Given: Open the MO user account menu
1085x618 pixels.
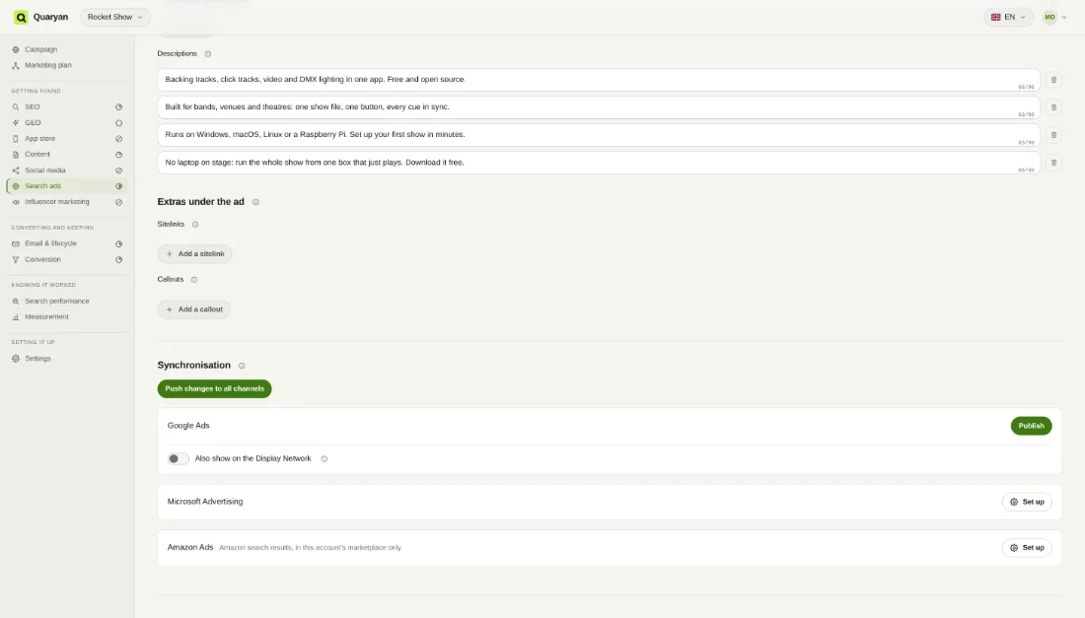Looking at the screenshot, I should coord(1055,18).
